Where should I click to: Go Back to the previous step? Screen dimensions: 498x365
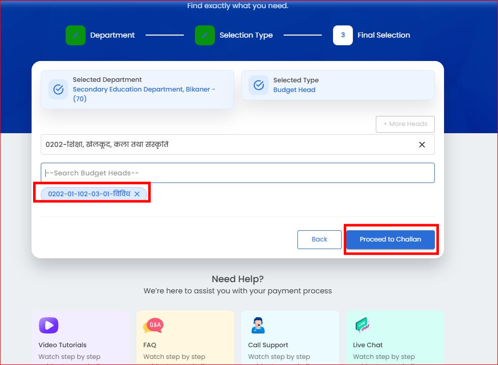coord(319,239)
